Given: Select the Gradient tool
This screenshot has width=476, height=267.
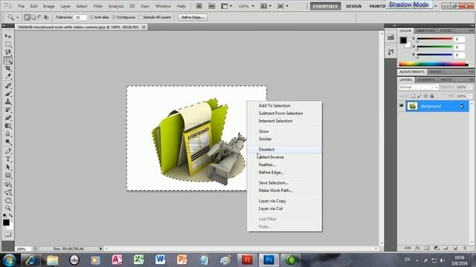Looking at the screenshot, I should click(8, 125).
